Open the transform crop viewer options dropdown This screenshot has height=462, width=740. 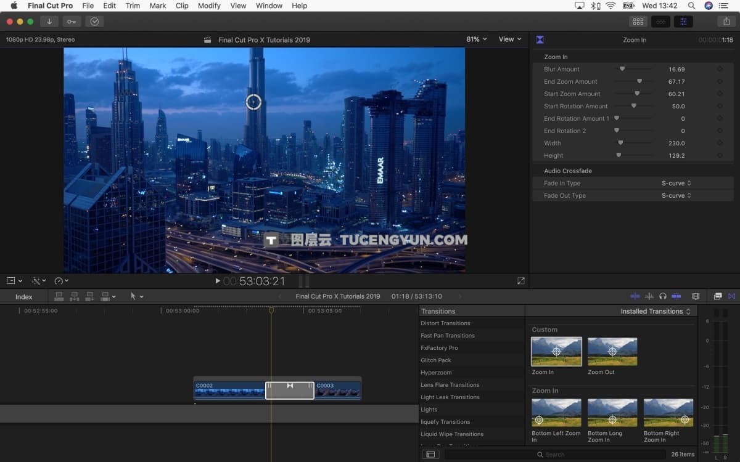(15, 281)
